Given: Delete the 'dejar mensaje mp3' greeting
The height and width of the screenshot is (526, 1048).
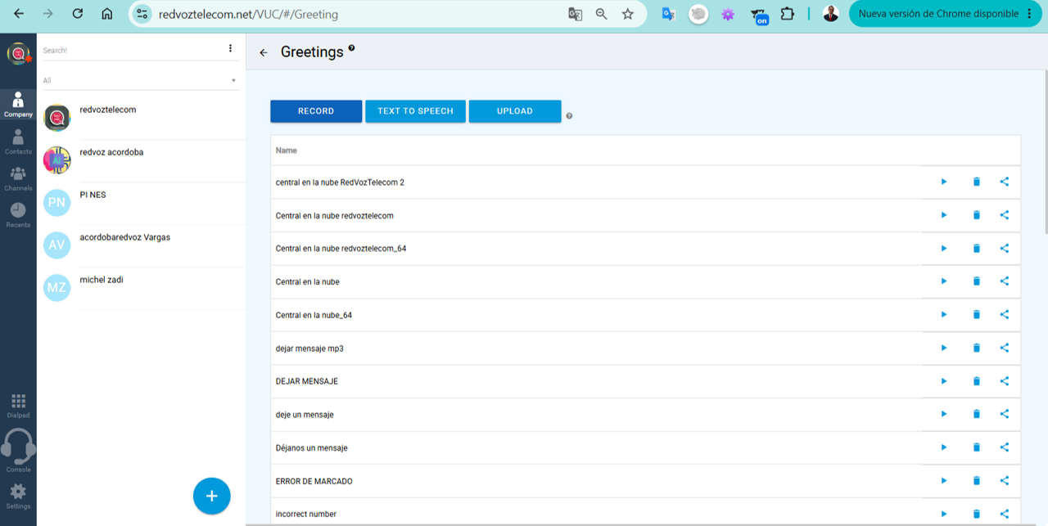Looking at the screenshot, I should [x=976, y=348].
